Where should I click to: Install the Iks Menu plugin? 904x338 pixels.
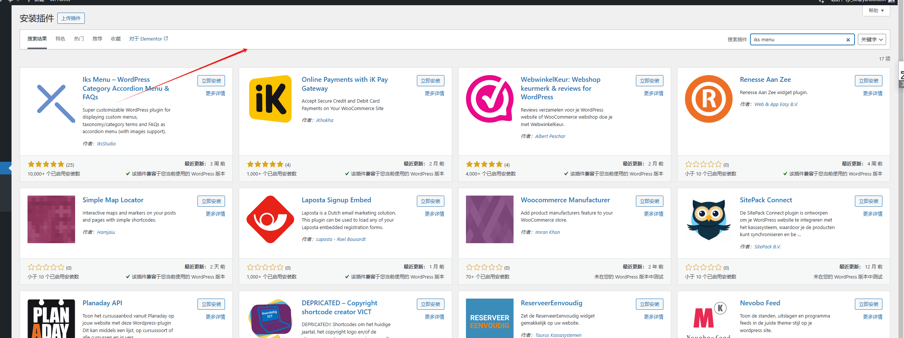211,81
